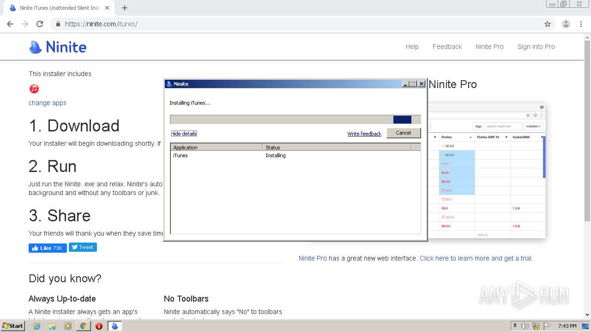Select the Ninite installer taskbar button
591x332 pixels.
(115, 326)
